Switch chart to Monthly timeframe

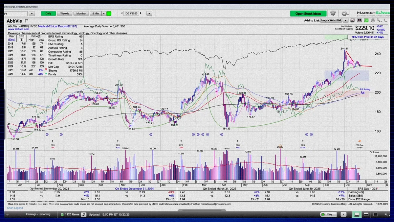[81, 13]
